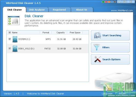Viewport: 136px width, 97px height.
Task: Click the DISK1_VOL2 (D:) drive icon
Action: pyautogui.click(x=15, y=49)
